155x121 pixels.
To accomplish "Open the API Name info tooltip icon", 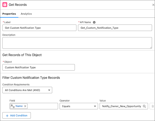I will [x=94, y=22].
